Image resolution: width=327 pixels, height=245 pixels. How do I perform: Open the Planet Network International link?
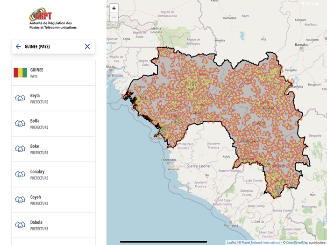coord(261,243)
